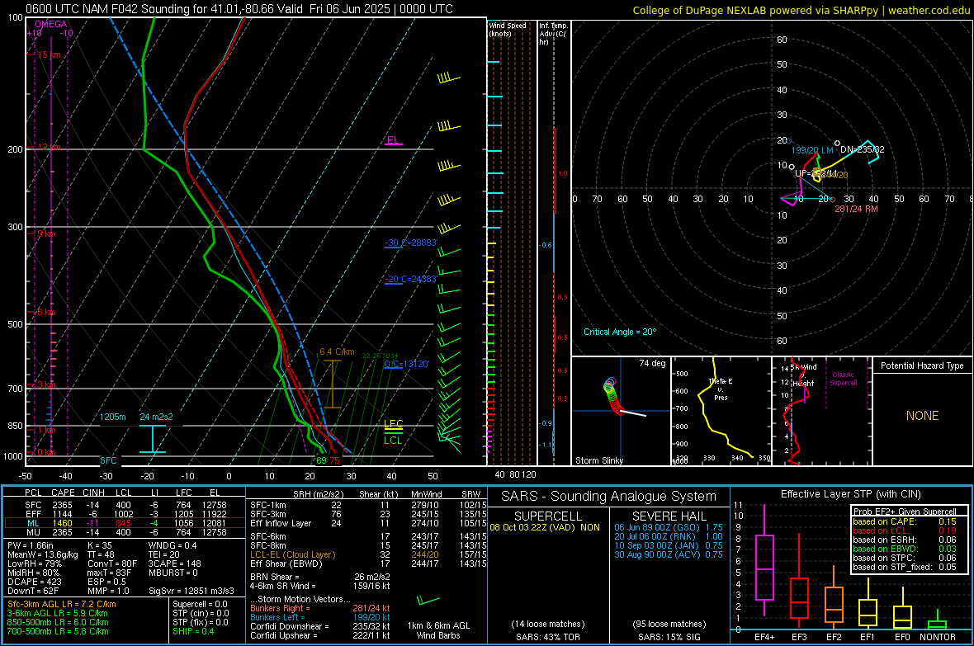974x646 pixels.
Task: Click the '700-500mb LR = 5.8 C/km' line
Action: (58, 631)
